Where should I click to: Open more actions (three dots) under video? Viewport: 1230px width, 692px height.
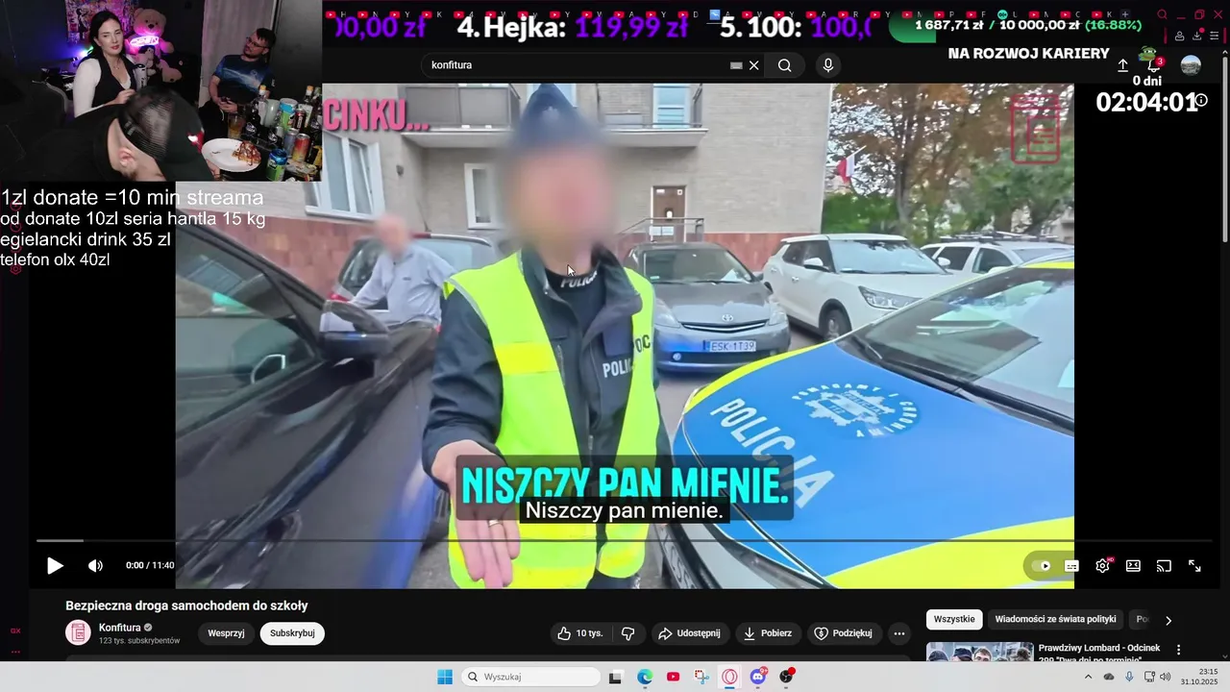pos(898,633)
